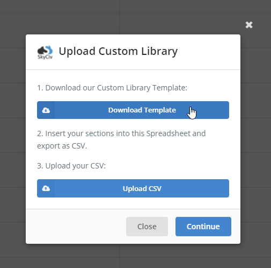The width and height of the screenshot is (271, 268).
Task: Click the dark overlay below the dialog
Action: tap(135, 256)
